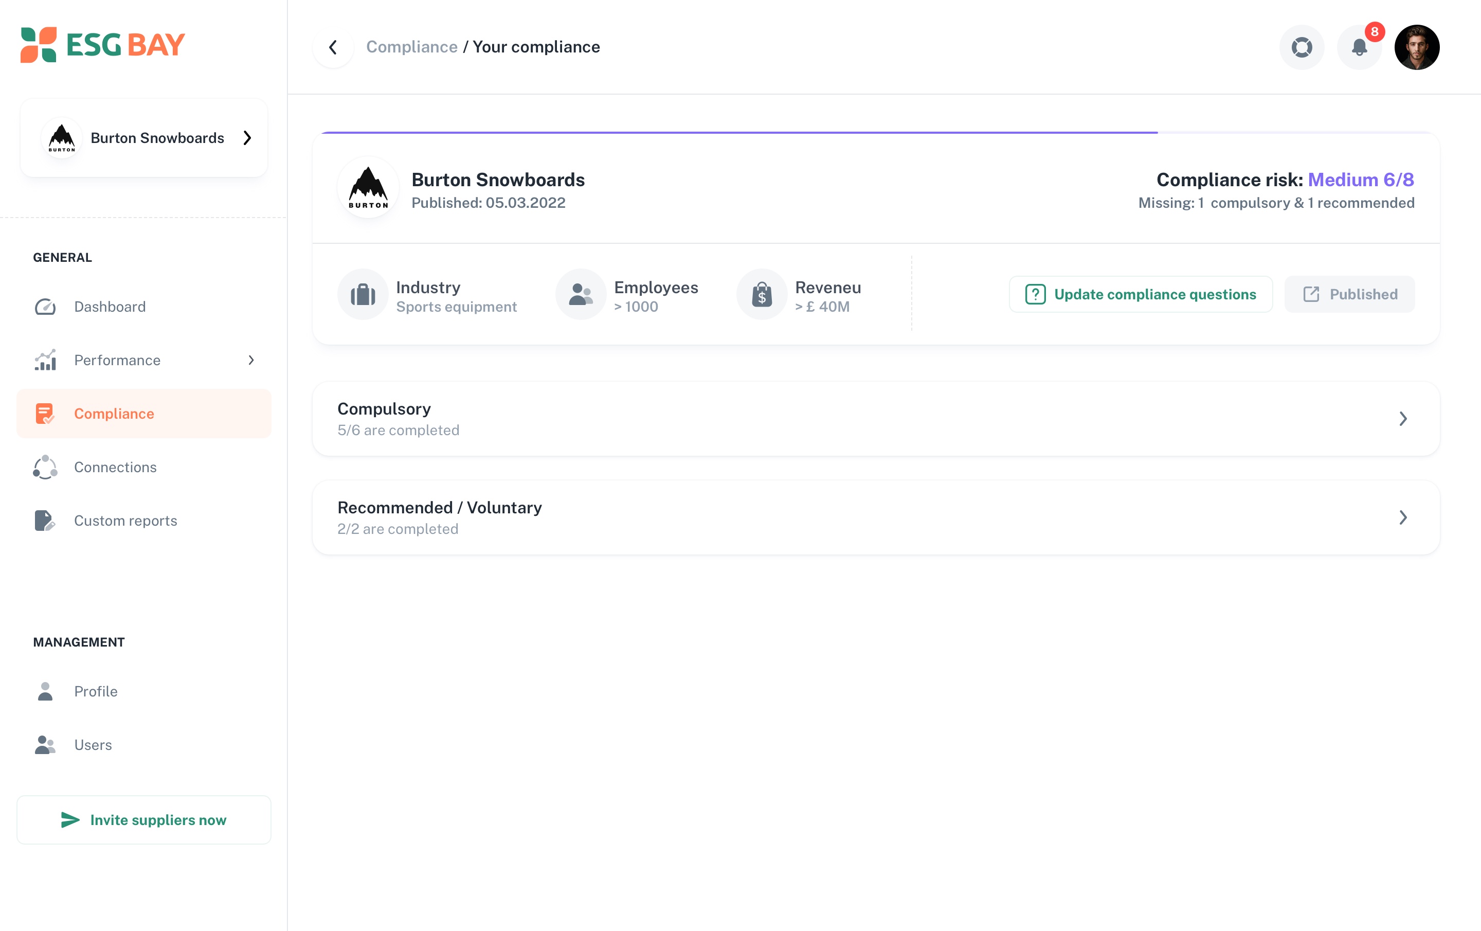The height and width of the screenshot is (931, 1481).
Task: Select the Compliance menu item
Action: click(x=144, y=414)
